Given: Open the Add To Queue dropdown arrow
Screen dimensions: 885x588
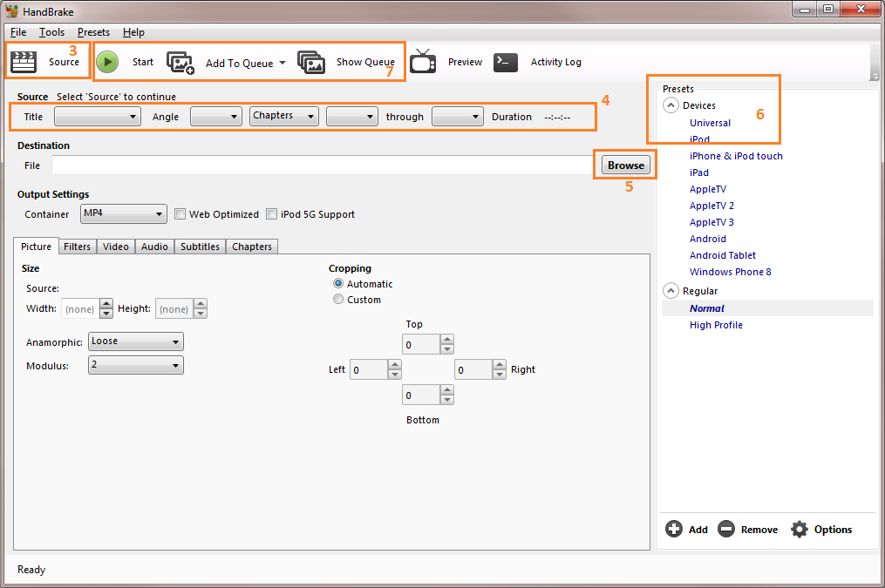Looking at the screenshot, I should tap(283, 63).
